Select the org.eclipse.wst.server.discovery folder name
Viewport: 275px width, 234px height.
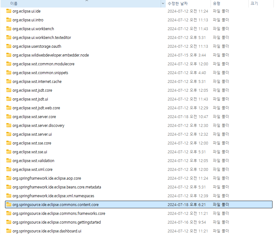[38, 126]
